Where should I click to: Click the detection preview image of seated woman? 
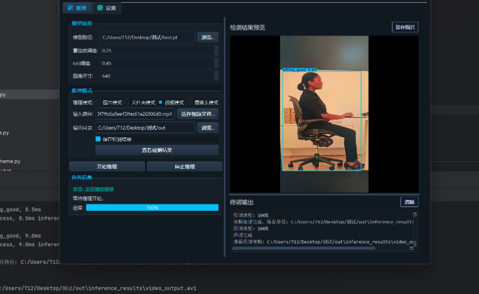(x=324, y=114)
